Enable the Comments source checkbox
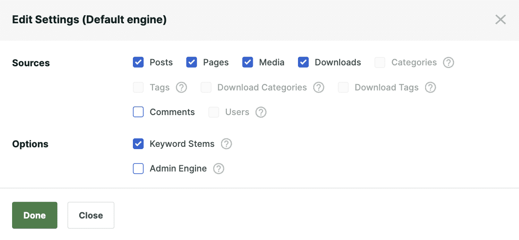 (x=138, y=112)
